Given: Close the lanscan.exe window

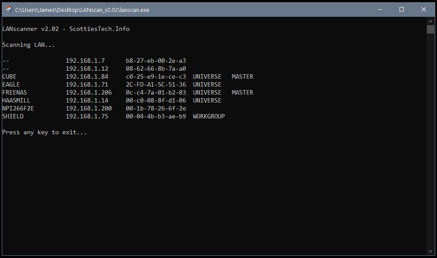Looking at the screenshot, I should (424, 9).
